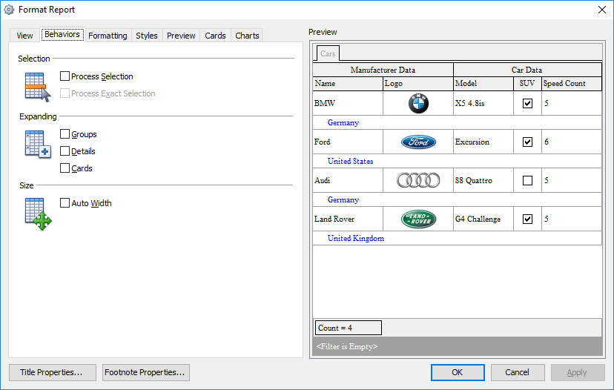Click the Ford logo in preview
This screenshot has width=614, height=390.
(x=418, y=142)
